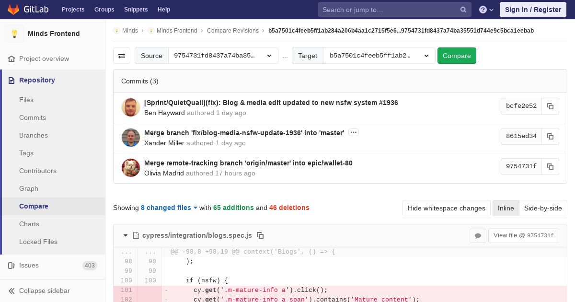Image resolution: width=575 pixels, height=302 pixels.
Task: Select Inline diff view
Action: (506, 208)
